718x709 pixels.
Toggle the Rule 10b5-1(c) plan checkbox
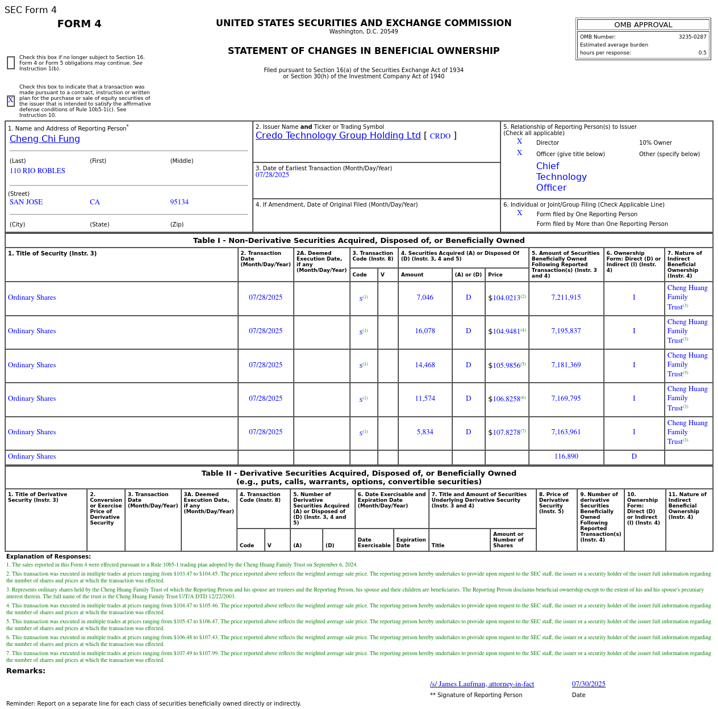[11, 101]
